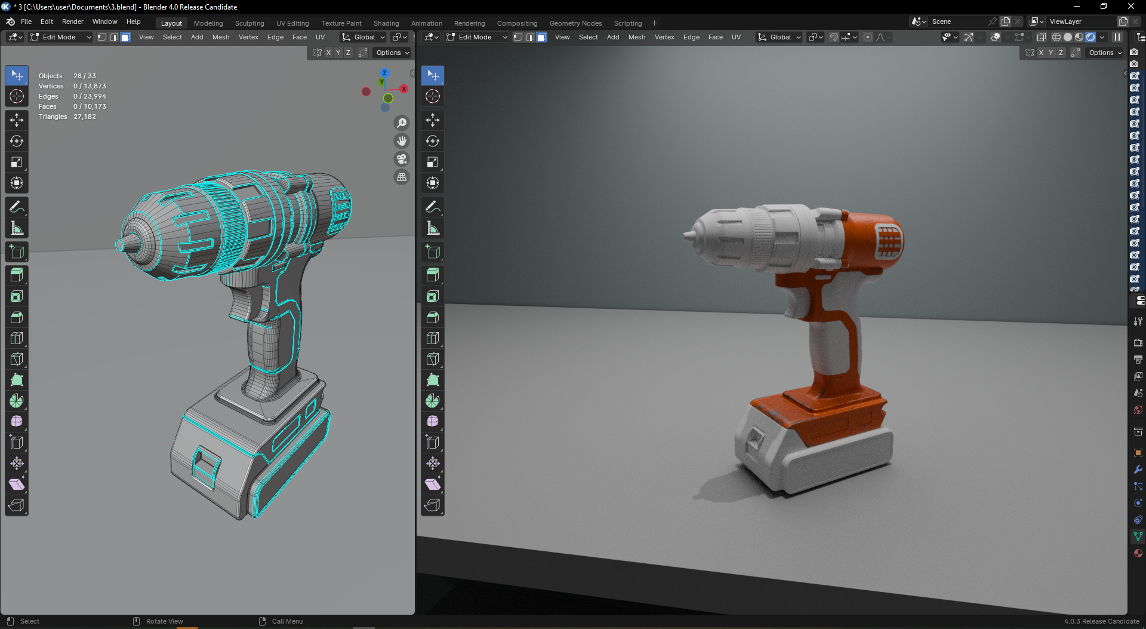Open the editor type dropdown in left viewport
This screenshot has height=629, width=1146.
click(16, 37)
